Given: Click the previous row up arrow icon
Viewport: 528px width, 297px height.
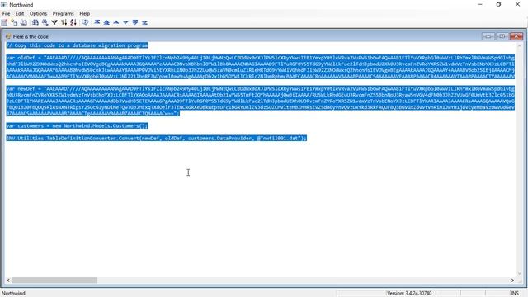Looking at the screenshot, I should click(x=116, y=22).
